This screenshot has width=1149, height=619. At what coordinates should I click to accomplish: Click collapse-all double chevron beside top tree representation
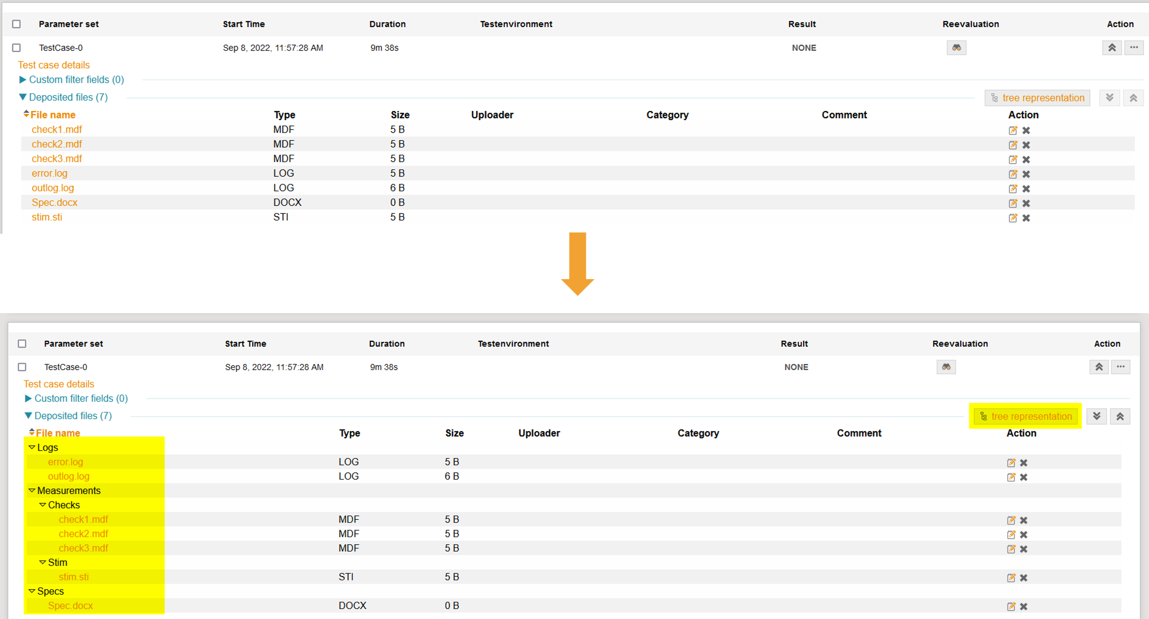click(1133, 98)
